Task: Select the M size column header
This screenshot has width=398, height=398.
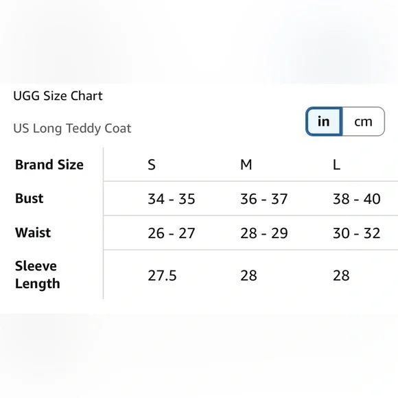Action: click(246, 165)
